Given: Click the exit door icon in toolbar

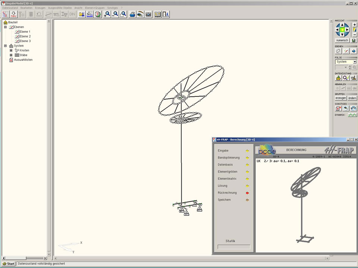Looking at the screenshot, I should (166, 15).
